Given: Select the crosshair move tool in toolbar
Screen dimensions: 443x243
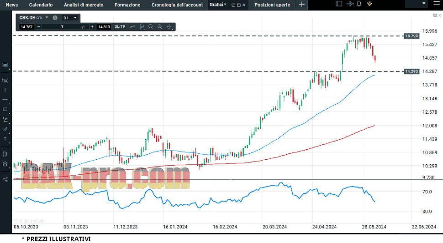Looking at the screenshot, I should point(169,27).
